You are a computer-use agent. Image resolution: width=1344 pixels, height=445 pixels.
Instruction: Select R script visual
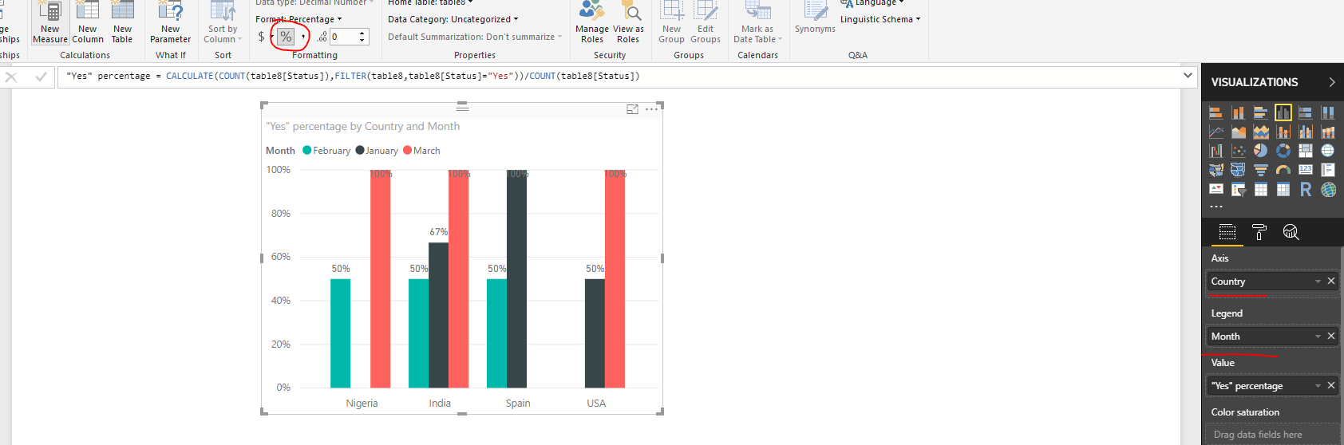pos(1306,189)
